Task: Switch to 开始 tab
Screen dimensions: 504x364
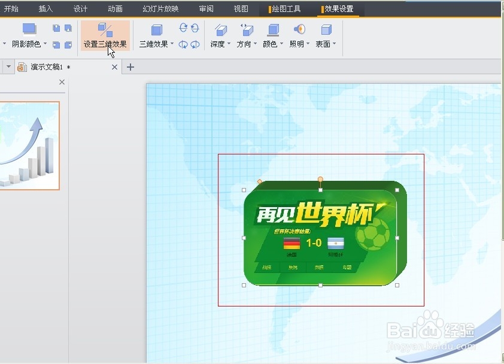Action: pyautogui.click(x=11, y=9)
